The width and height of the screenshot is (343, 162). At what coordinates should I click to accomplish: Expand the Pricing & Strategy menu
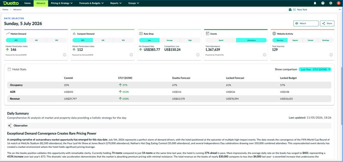point(62,3)
